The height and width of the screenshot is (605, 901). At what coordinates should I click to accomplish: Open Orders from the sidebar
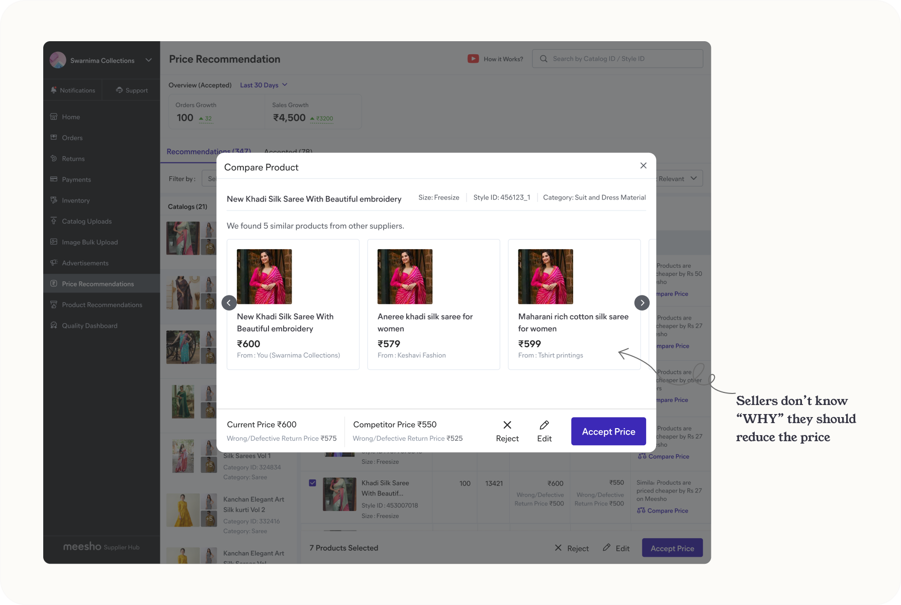102,138
